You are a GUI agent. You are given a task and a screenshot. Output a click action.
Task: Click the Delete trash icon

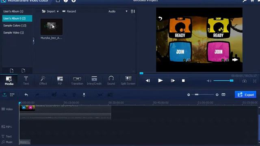click(x=74, y=94)
